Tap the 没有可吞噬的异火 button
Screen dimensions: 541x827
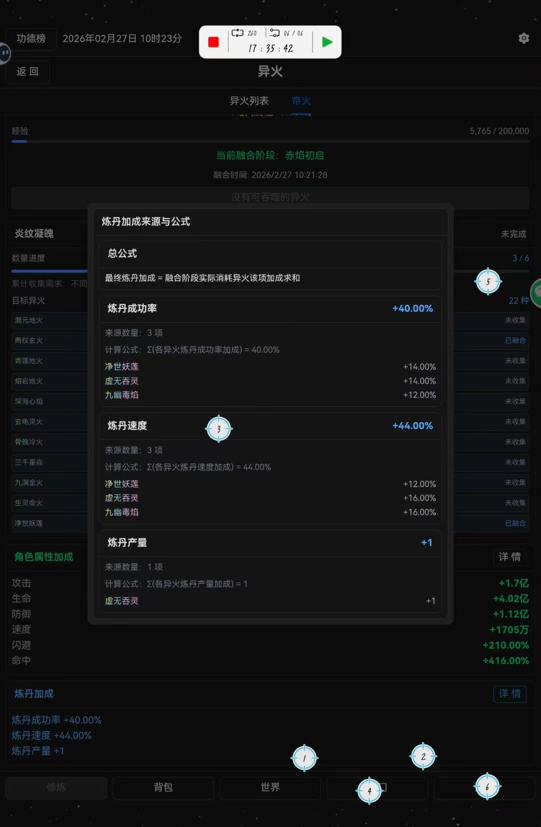[x=270, y=197]
